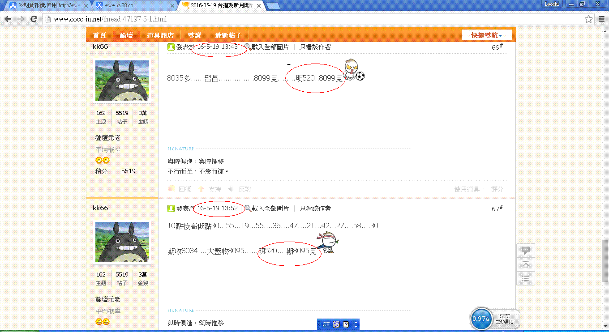Open the 首頁 navigation item
The width and height of the screenshot is (609, 332).
click(x=99, y=35)
